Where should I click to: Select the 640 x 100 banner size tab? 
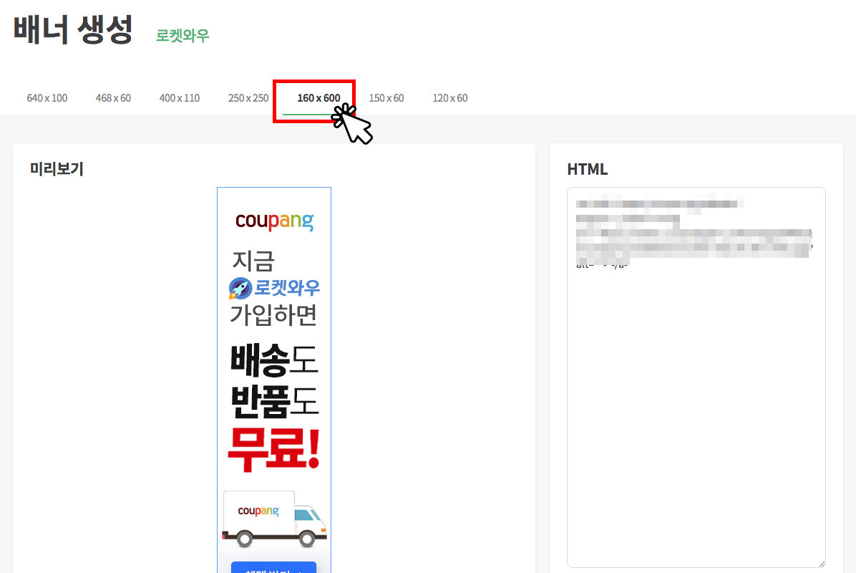47,98
